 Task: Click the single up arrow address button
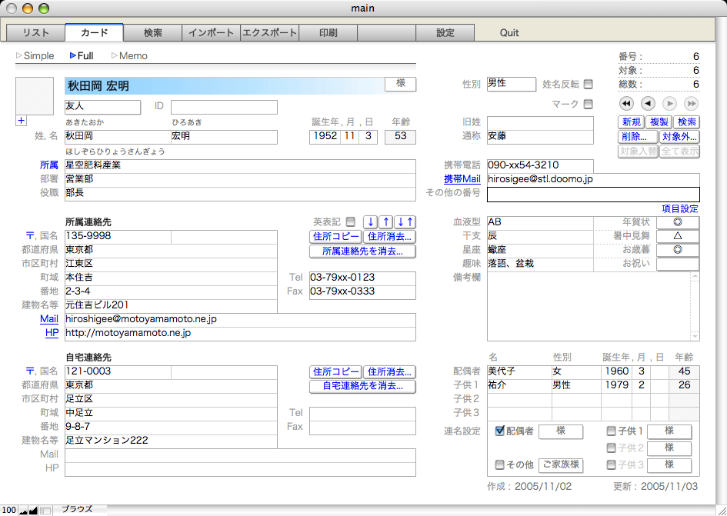tap(385, 221)
